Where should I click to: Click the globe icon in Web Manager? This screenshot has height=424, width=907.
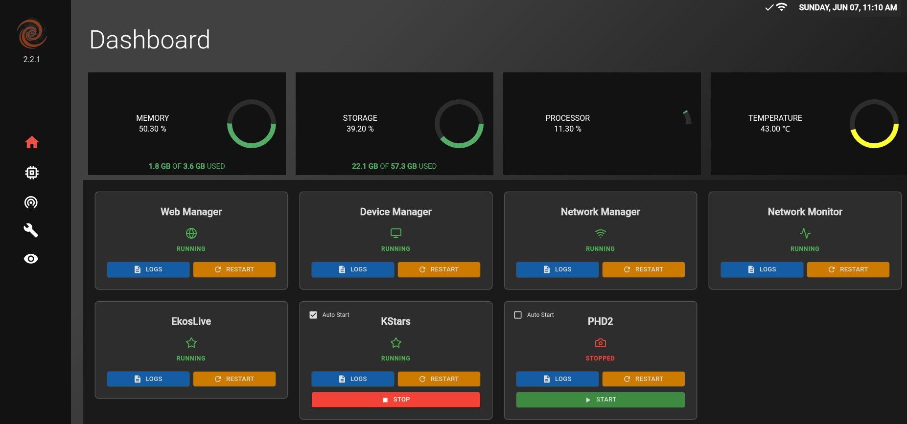coord(191,233)
